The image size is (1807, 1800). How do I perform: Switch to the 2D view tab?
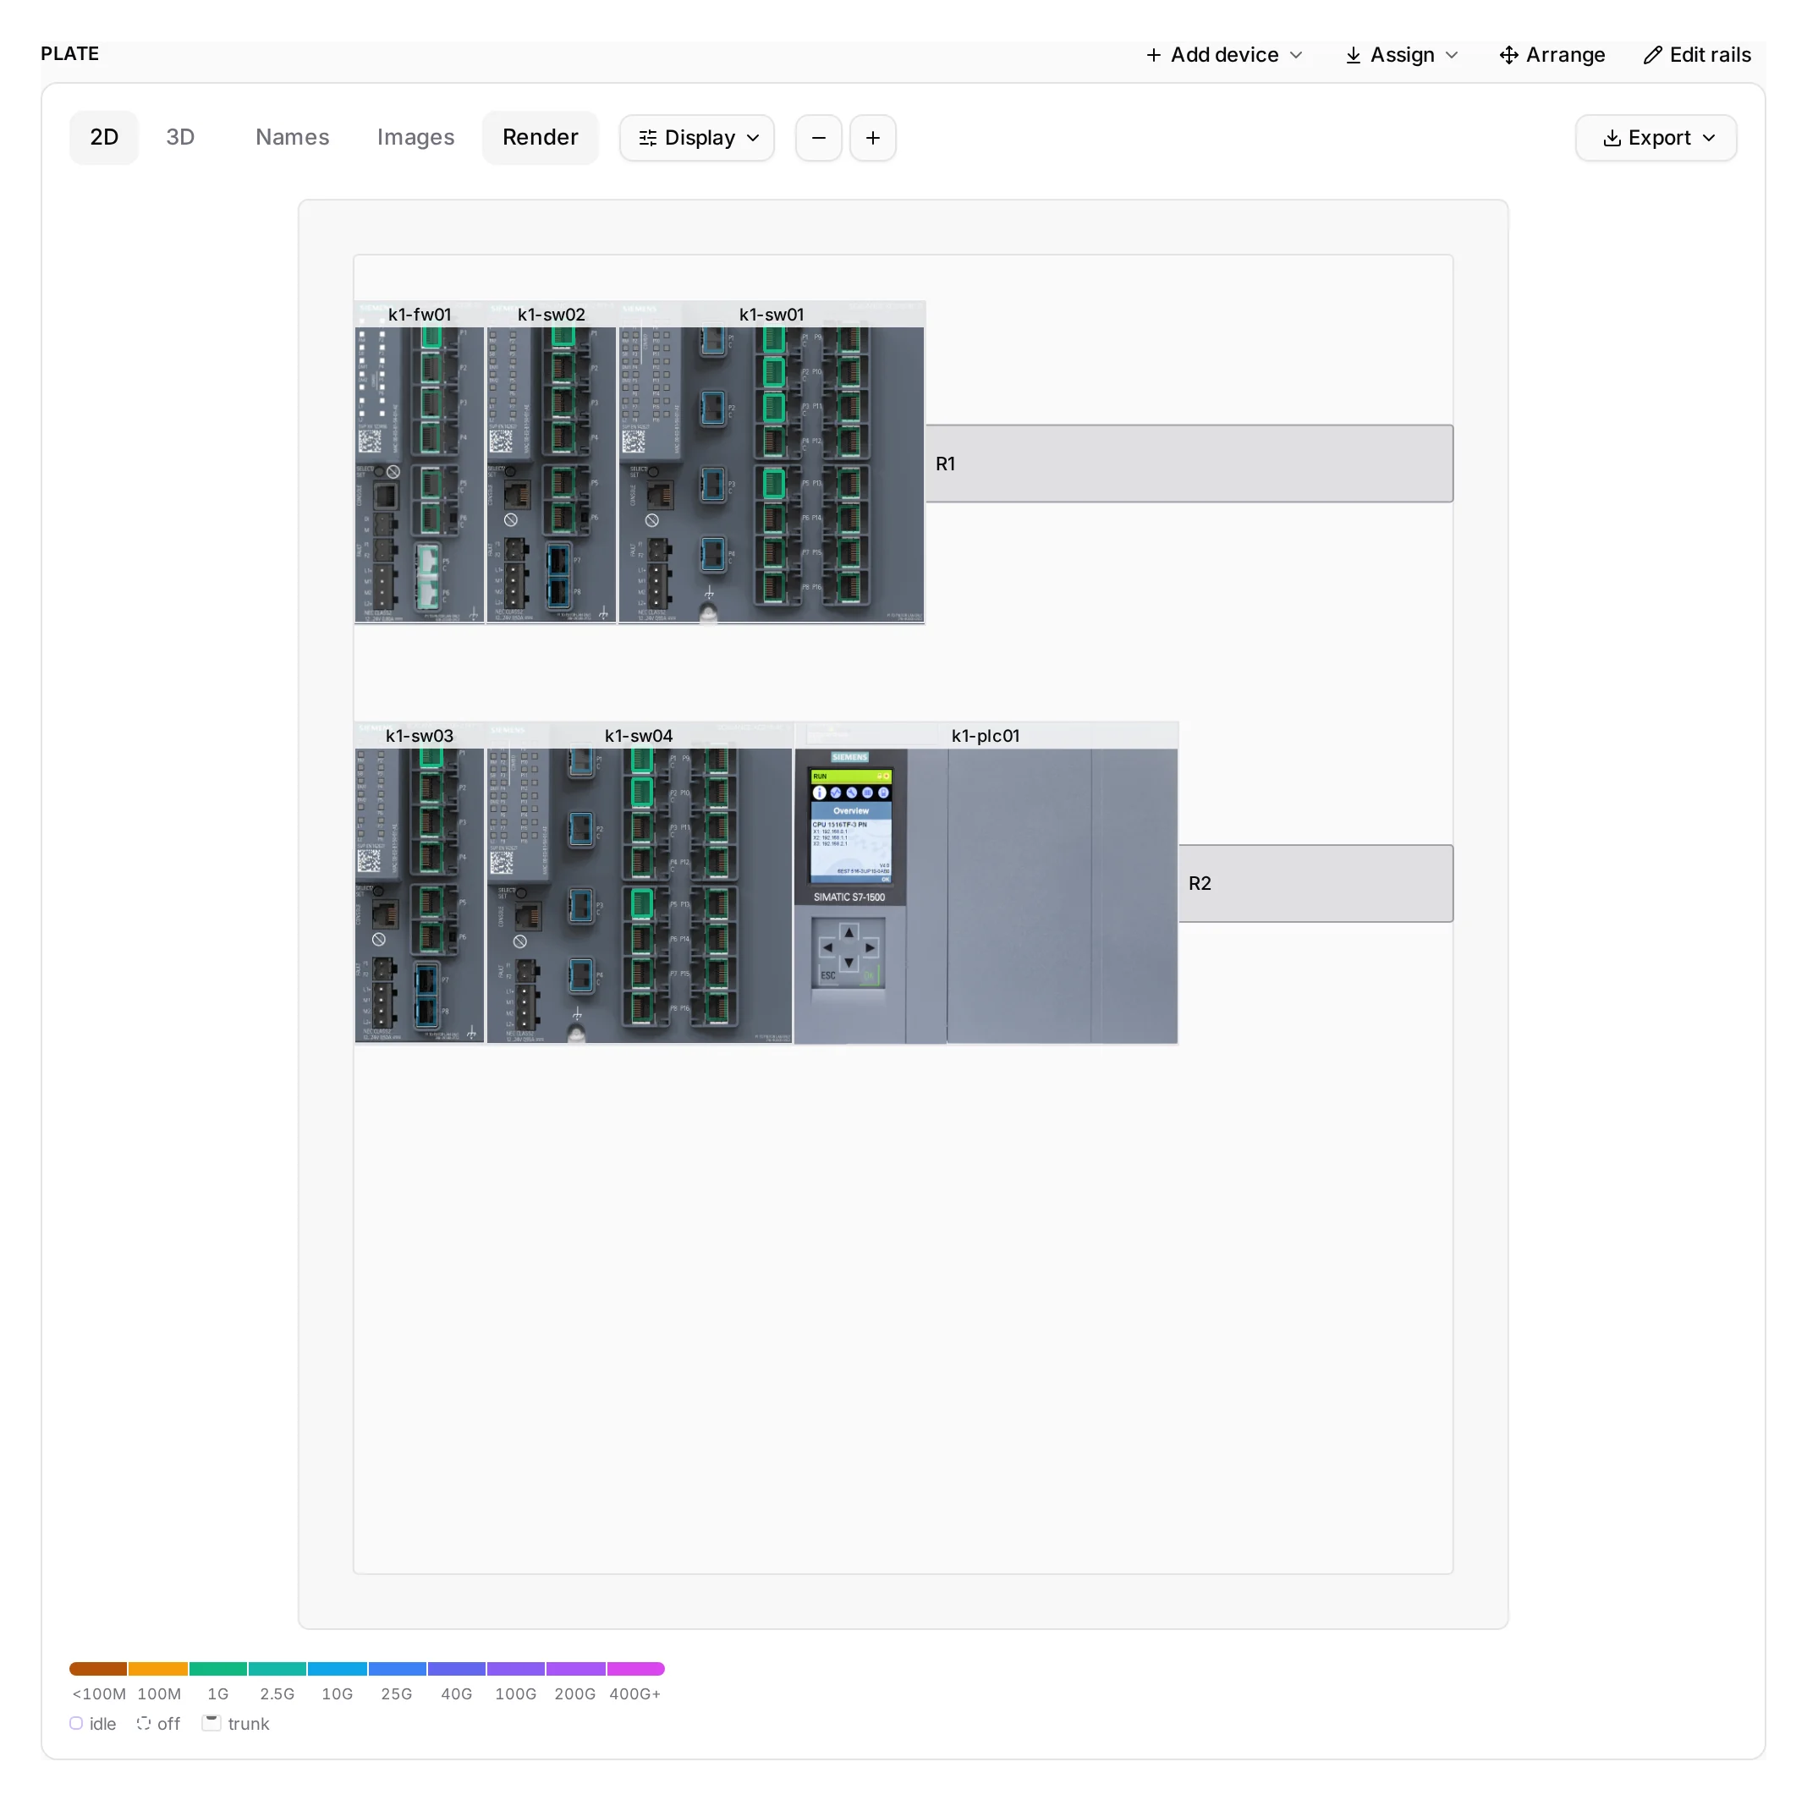coord(104,138)
